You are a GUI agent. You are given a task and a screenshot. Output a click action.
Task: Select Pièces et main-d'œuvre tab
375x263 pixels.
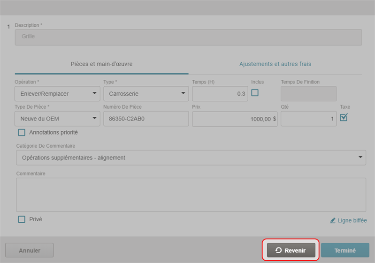pos(101,64)
